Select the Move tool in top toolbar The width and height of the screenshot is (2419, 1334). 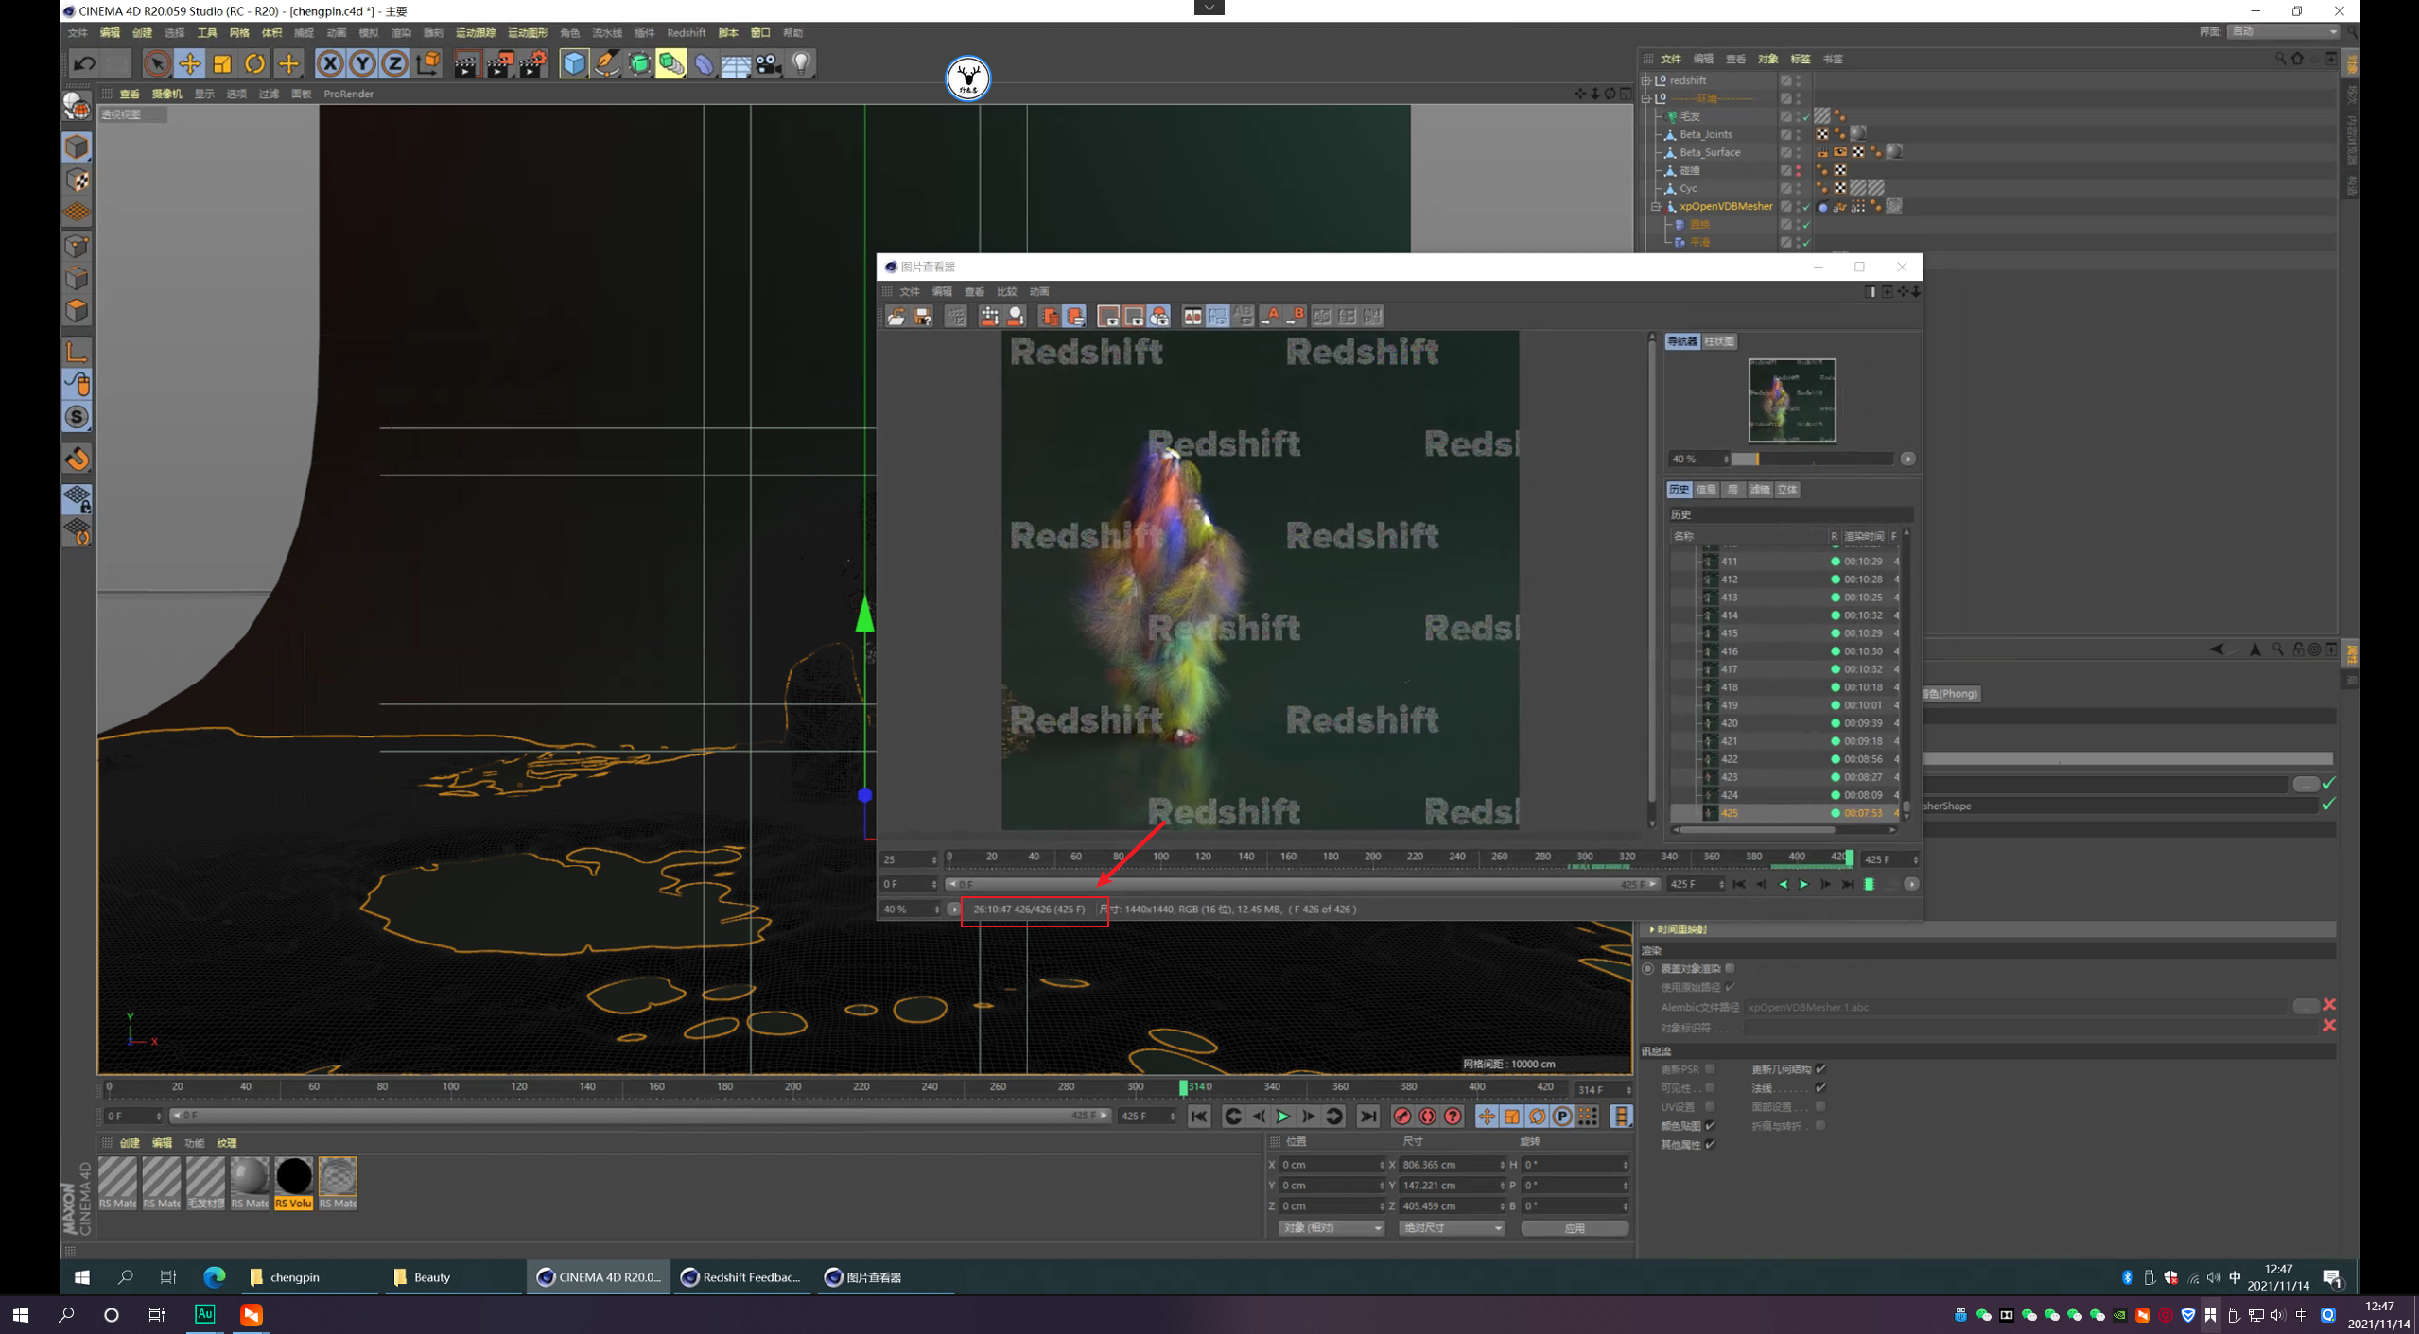point(190,63)
